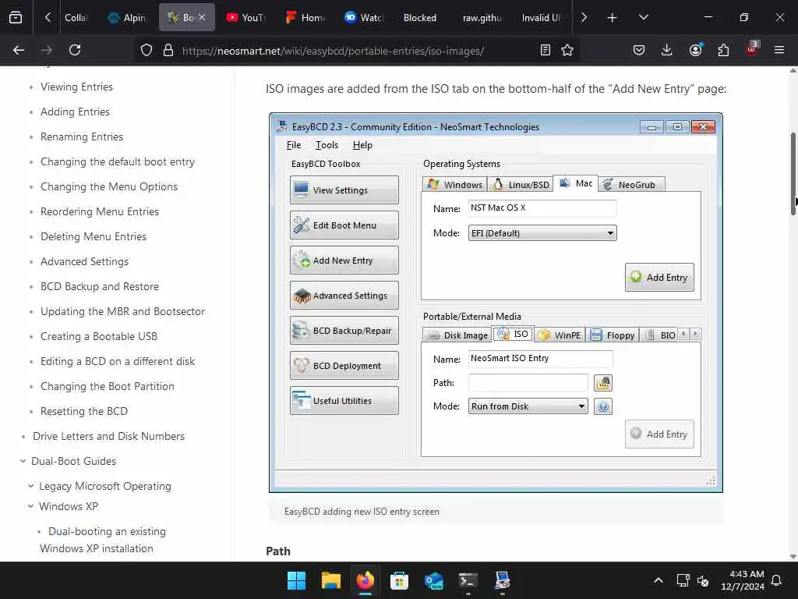Open Firefox account icon
798x599 pixels.
tap(695, 50)
